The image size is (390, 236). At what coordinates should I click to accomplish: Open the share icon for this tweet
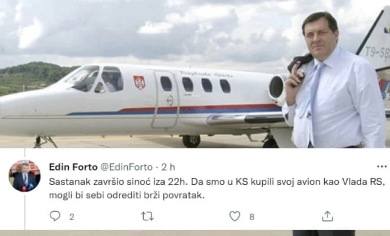point(327,216)
